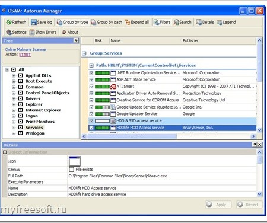Image resolution: width=267 pixels, height=223 pixels.
Task: Click the Refresh toolbar icon
Action: pyautogui.click(x=8, y=22)
